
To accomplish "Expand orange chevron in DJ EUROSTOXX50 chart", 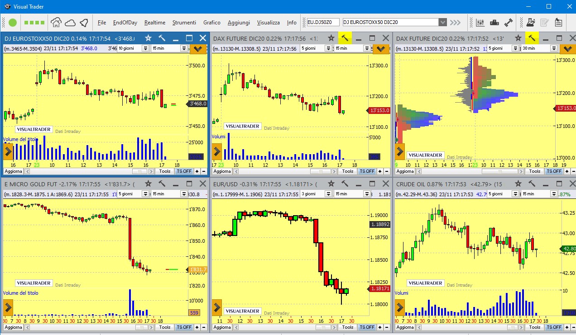I will [x=197, y=49].
